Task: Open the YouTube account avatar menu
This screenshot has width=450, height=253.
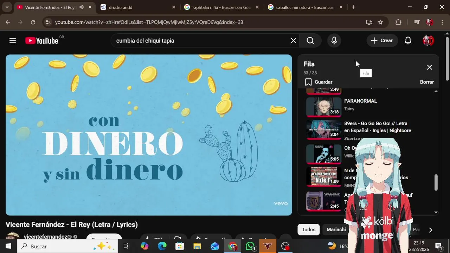Action: [x=428, y=41]
